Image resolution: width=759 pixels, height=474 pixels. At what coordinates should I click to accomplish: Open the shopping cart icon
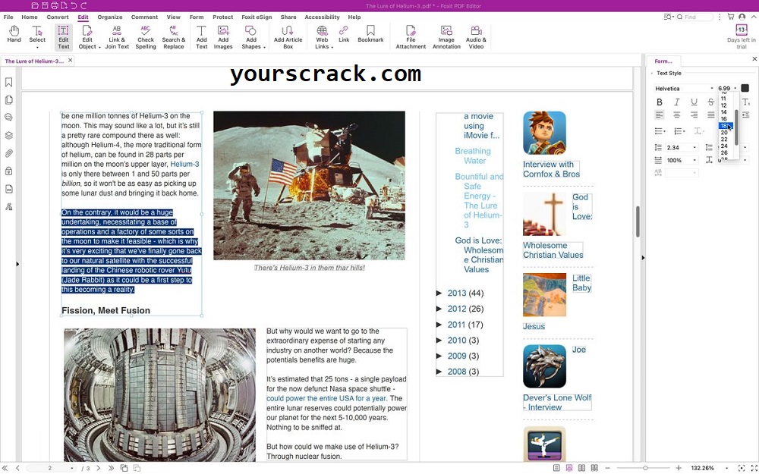(731, 17)
